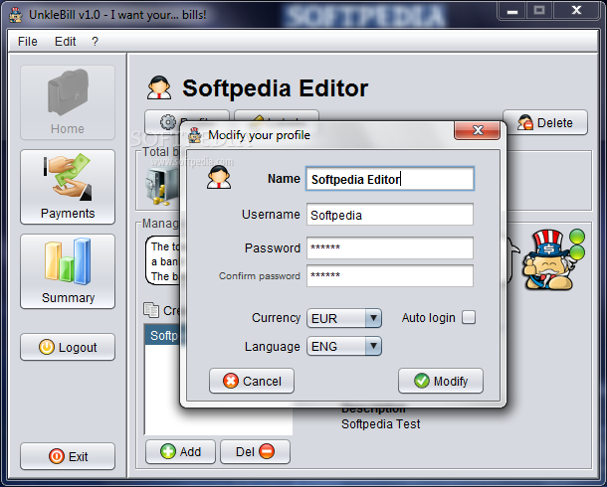Click the UnkleBill app icon in title bar
The height and width of the screenshot is (487, 607).
click(x=16, y=15)
